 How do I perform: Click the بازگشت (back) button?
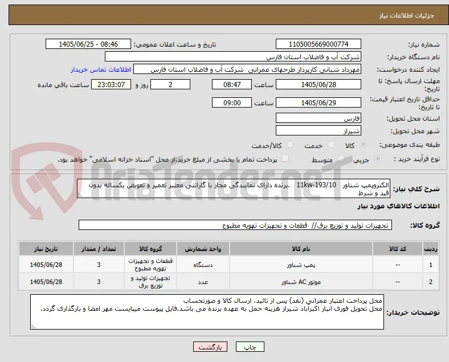click(210, 347)
